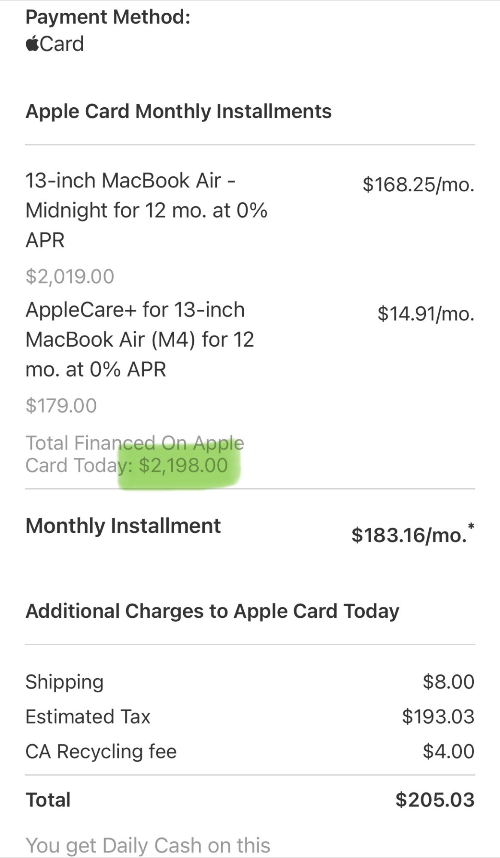
Task: Click the Estimated Tax amount $193.03
Action: (x=438, y=716)
